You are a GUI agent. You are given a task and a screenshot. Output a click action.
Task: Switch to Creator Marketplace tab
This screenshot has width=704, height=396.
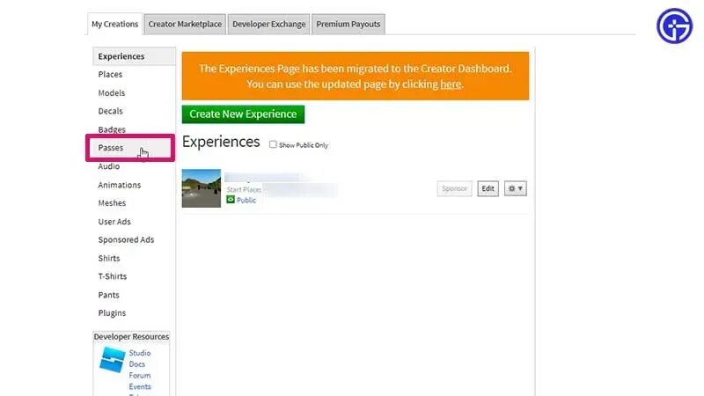click(x=185, y=25)
